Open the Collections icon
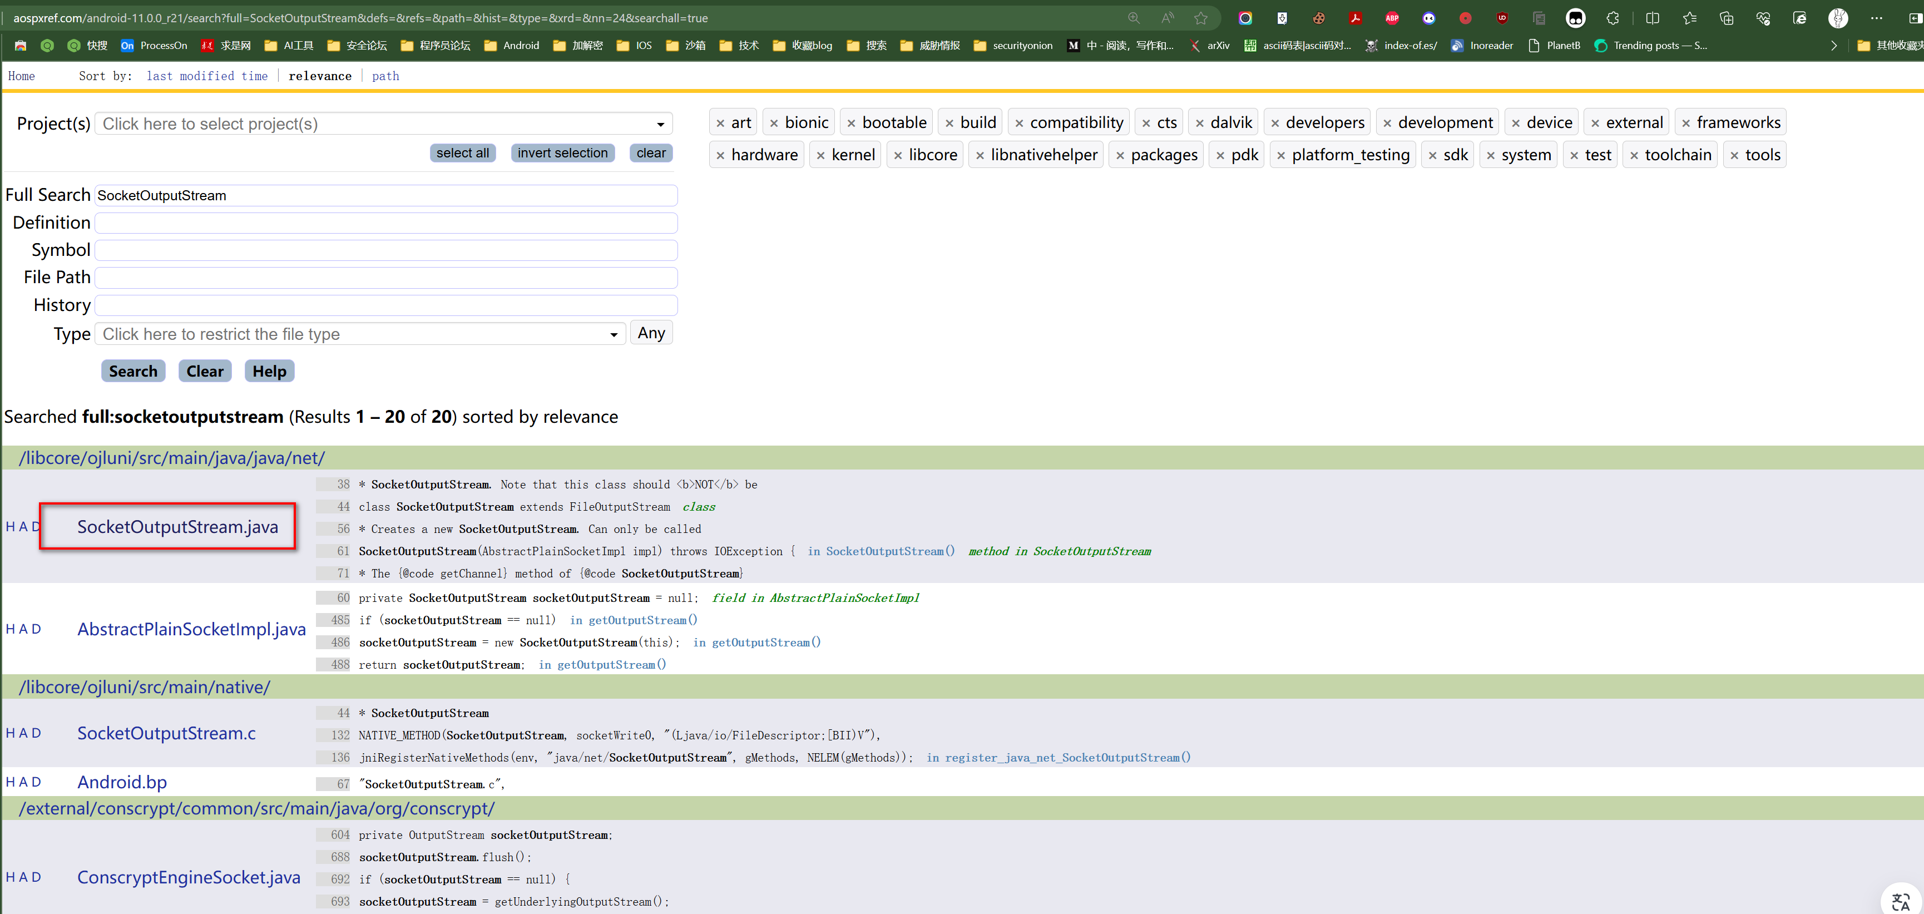This screenshot has height=914, width=1924. pos(1726,18)
